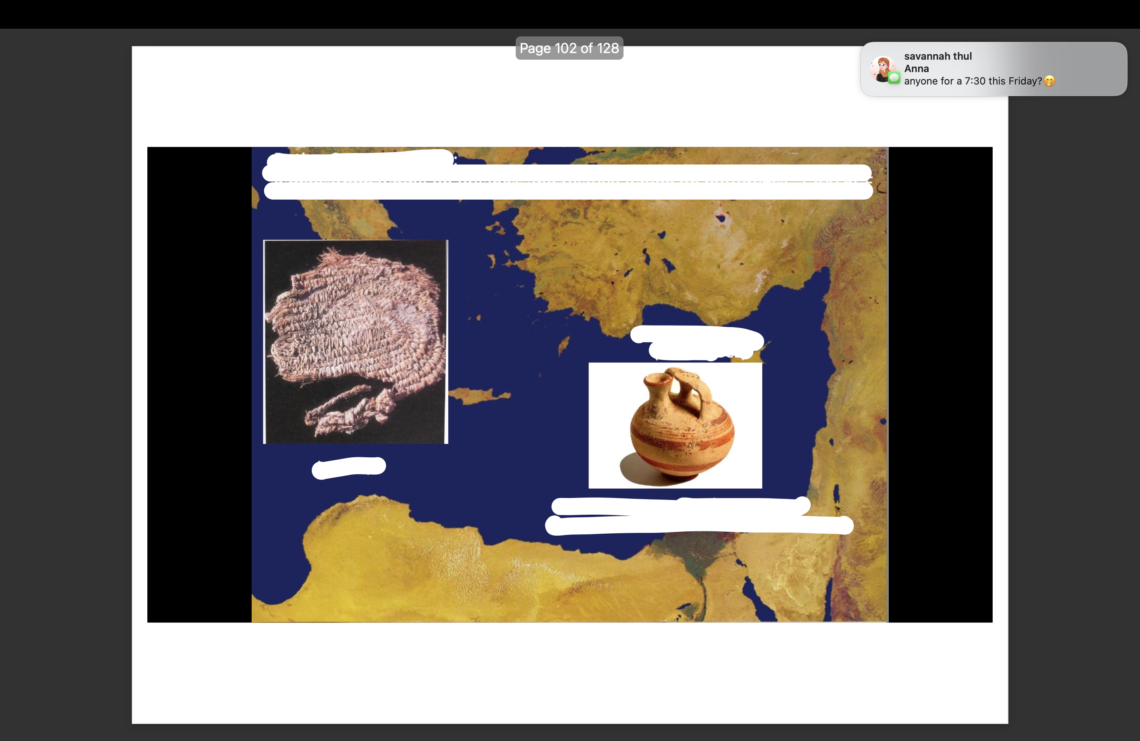Click the green Messages app icon on the notification
Image resolution: width=1140 pixels, height=741 pixels.
[894, 78]
